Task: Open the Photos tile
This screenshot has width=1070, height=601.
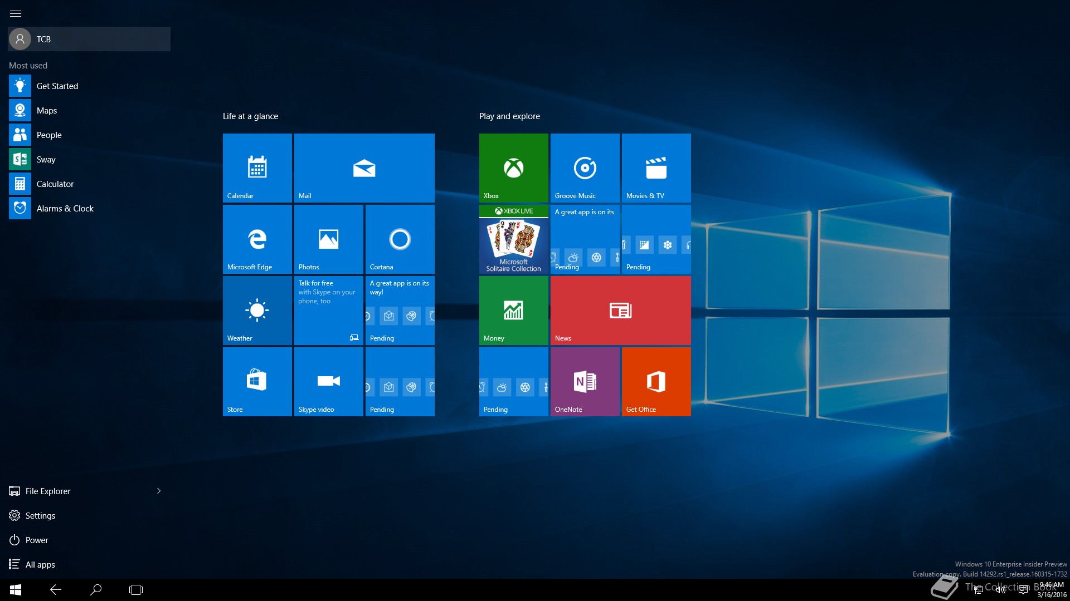Action: click(329, 239)
